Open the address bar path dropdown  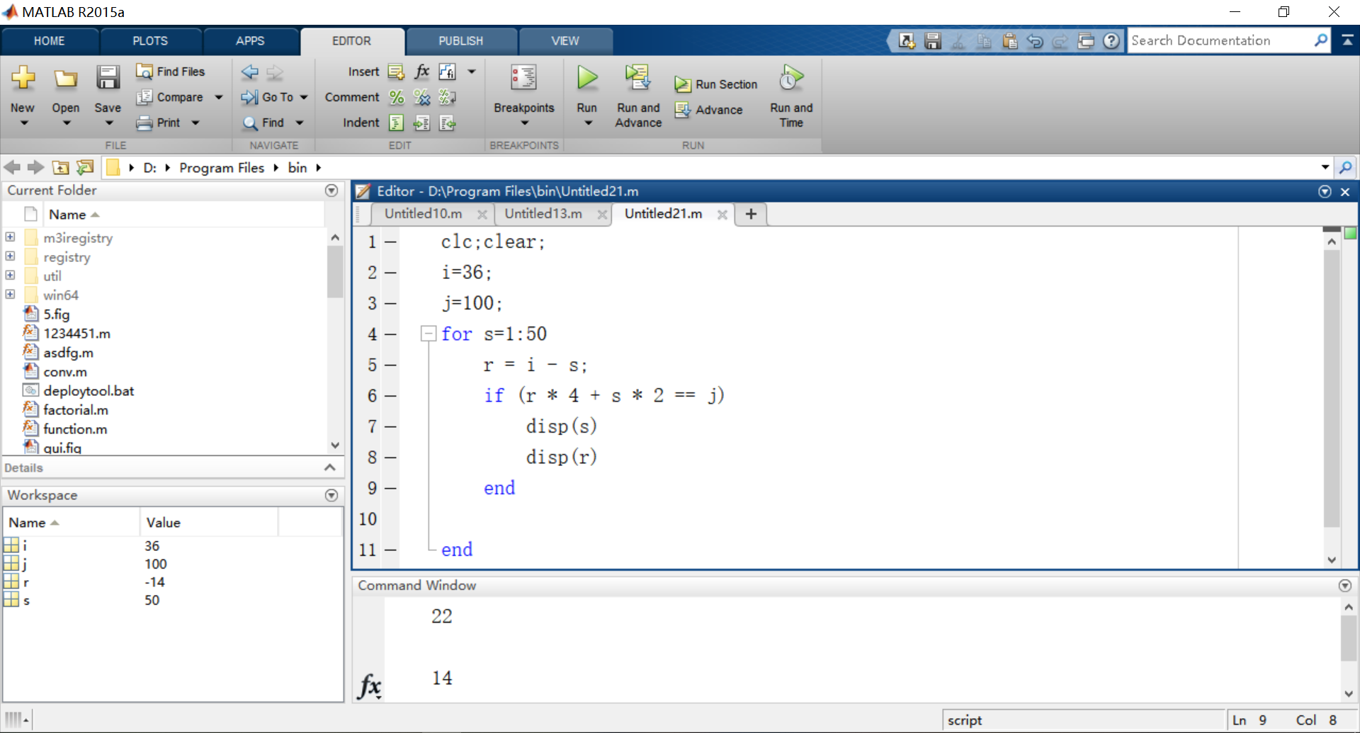[x=1325, y=168]
